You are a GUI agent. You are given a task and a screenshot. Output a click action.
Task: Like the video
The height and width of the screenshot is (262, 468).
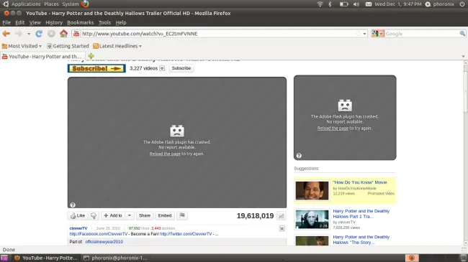click(x=78, y=215)
